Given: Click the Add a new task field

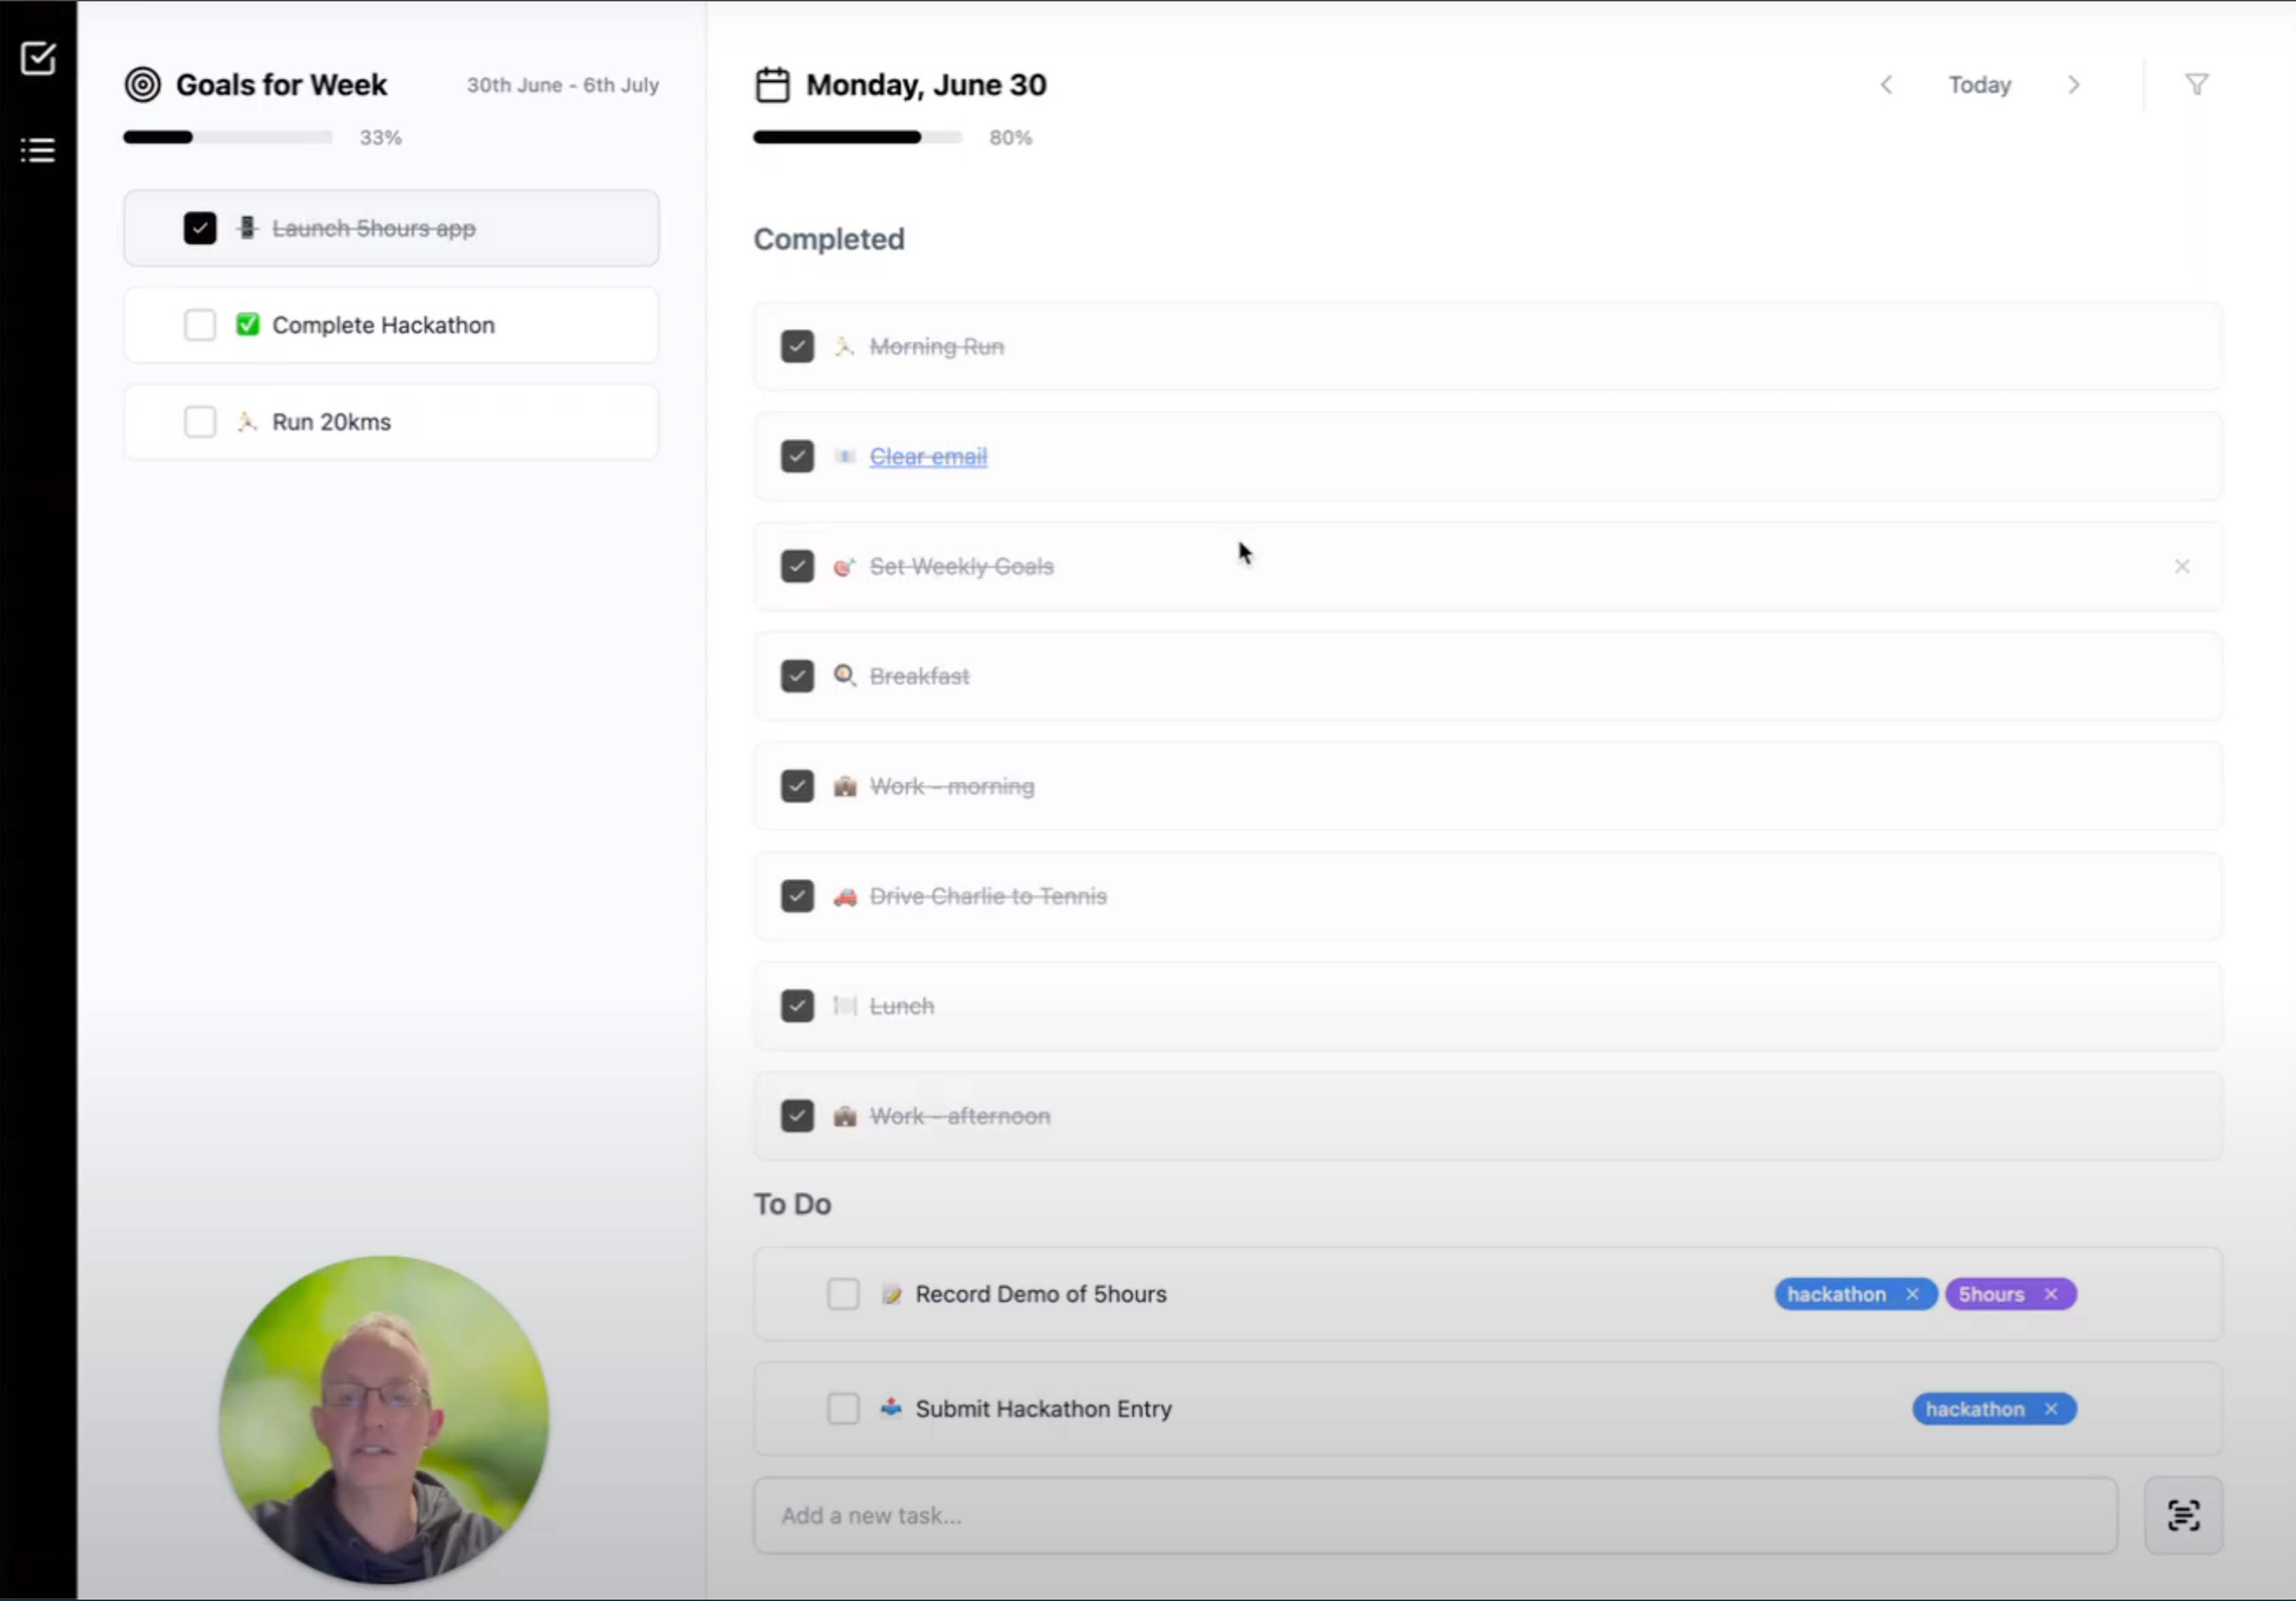Looking at the screenshot, I should click(x=1435, y=1515).
